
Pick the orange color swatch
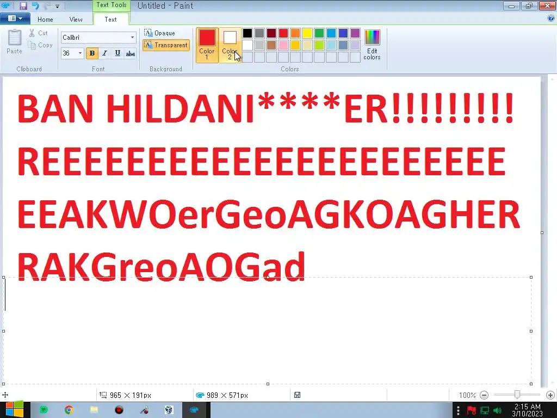pyautogui.click(x=295, y=33)
